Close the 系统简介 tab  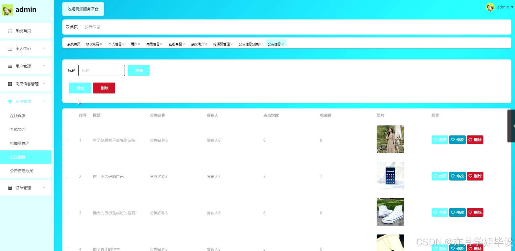pos(206,44)
